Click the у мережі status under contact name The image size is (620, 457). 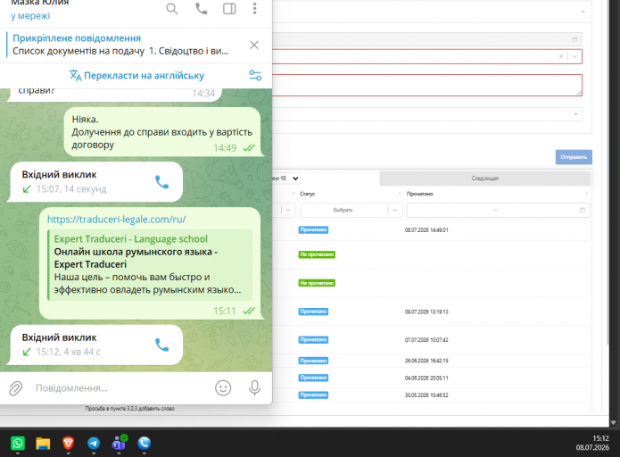tap(30, 16)
